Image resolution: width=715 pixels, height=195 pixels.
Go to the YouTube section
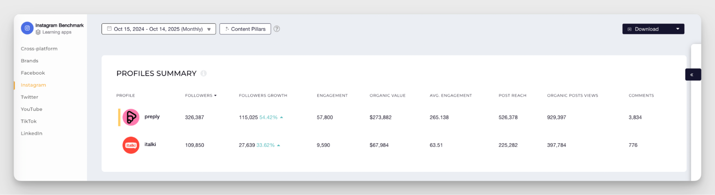pyautogui.click(x=31, y=109)
